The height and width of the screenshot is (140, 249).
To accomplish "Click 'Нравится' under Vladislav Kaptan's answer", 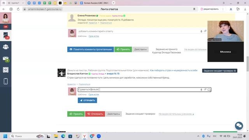I will (71, 84).
